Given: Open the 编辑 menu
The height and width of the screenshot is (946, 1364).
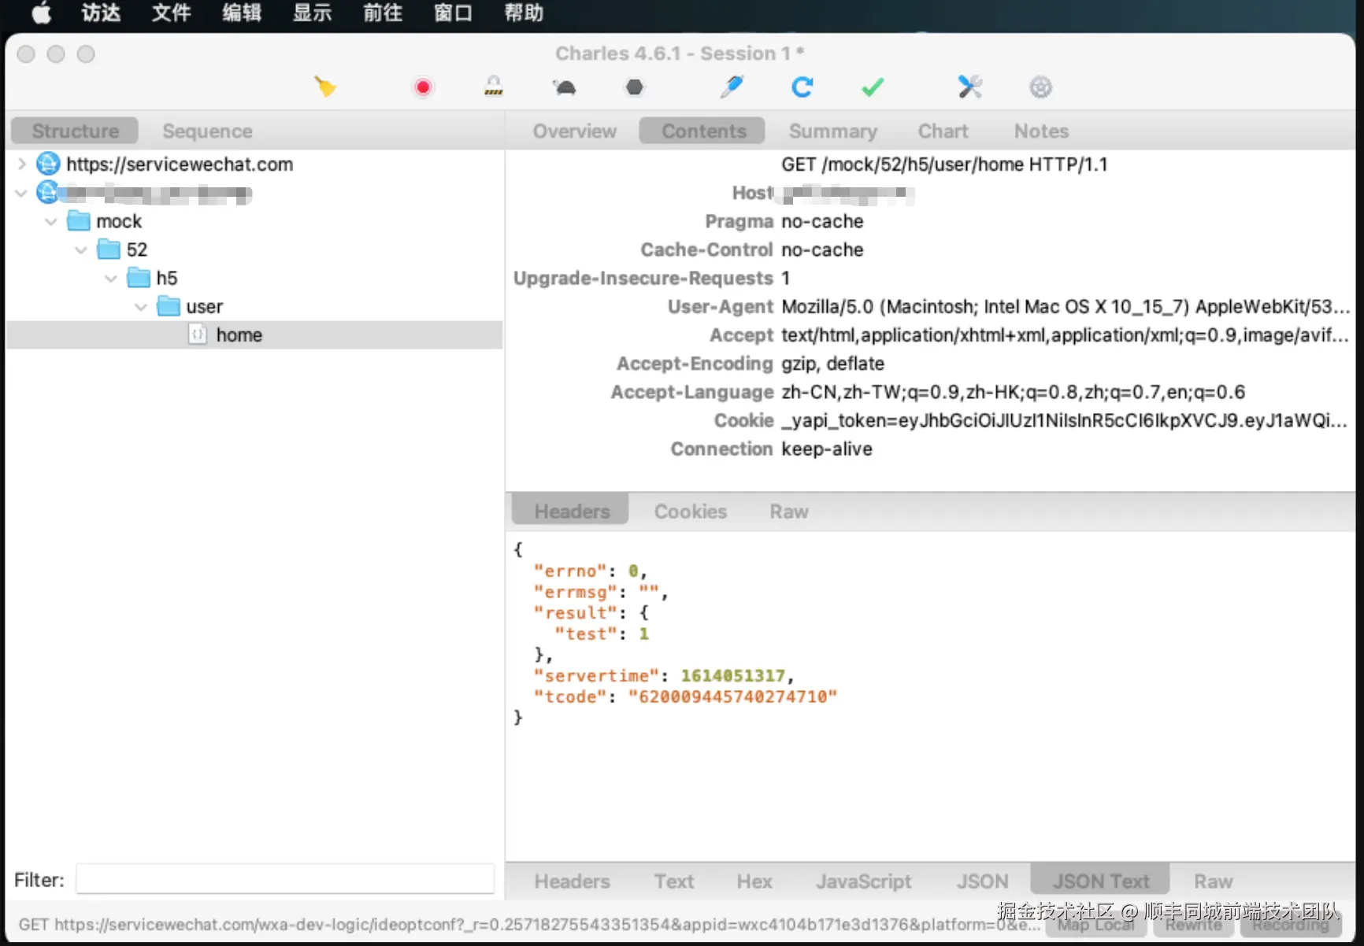Looking at the screenshot, I should [x=242, y=13].
